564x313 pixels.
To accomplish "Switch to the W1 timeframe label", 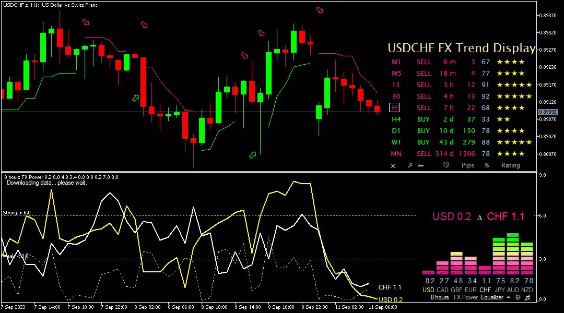I will pyautogui.click(x=396, y=142).
